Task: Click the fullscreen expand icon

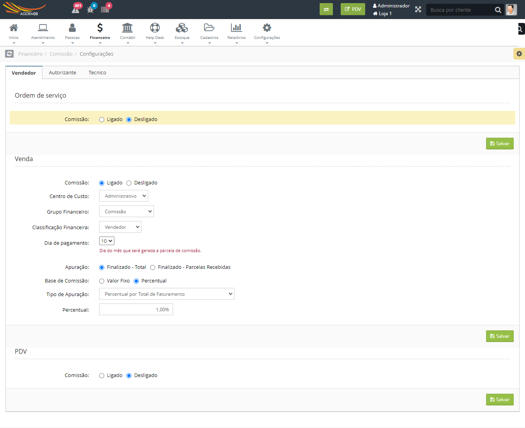Action: click(418, 9)
